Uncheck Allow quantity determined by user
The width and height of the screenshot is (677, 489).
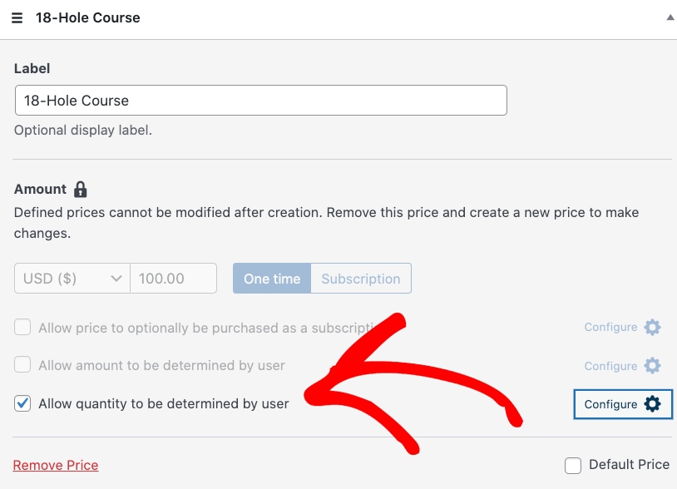click(22, 404)
